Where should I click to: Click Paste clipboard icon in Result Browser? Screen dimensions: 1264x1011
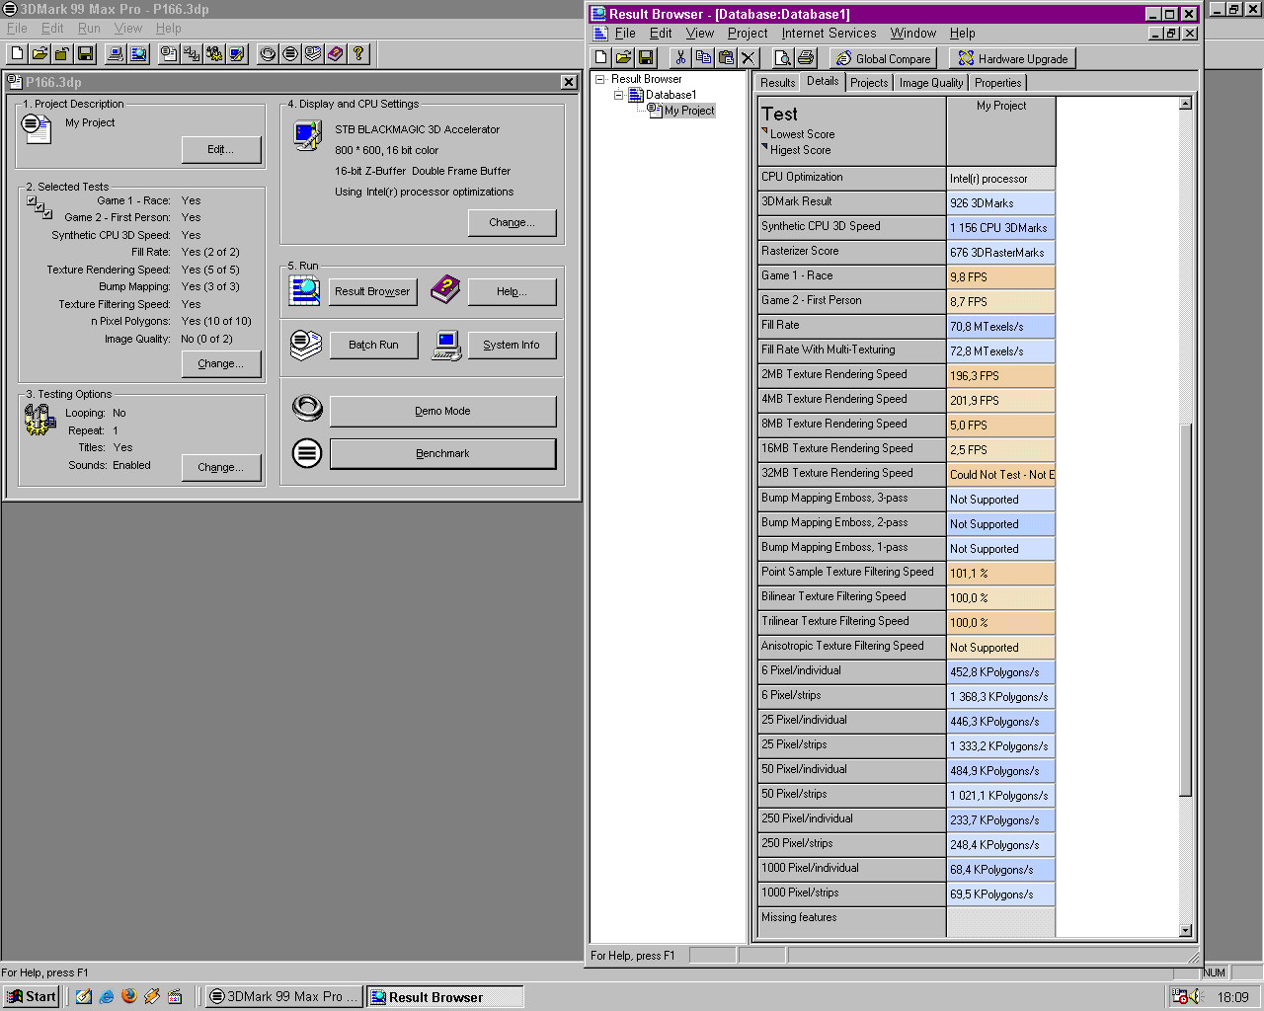(726, 58)
